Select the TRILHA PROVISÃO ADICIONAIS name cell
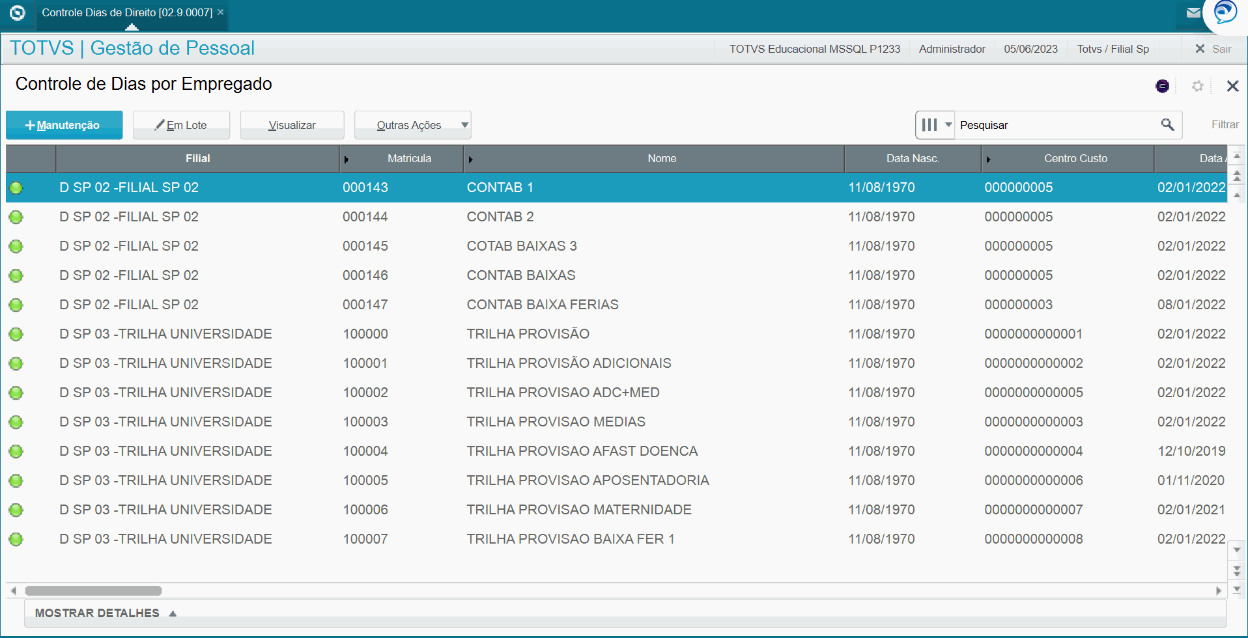Screen dimensions: 1248x638 tap(569, 363)
